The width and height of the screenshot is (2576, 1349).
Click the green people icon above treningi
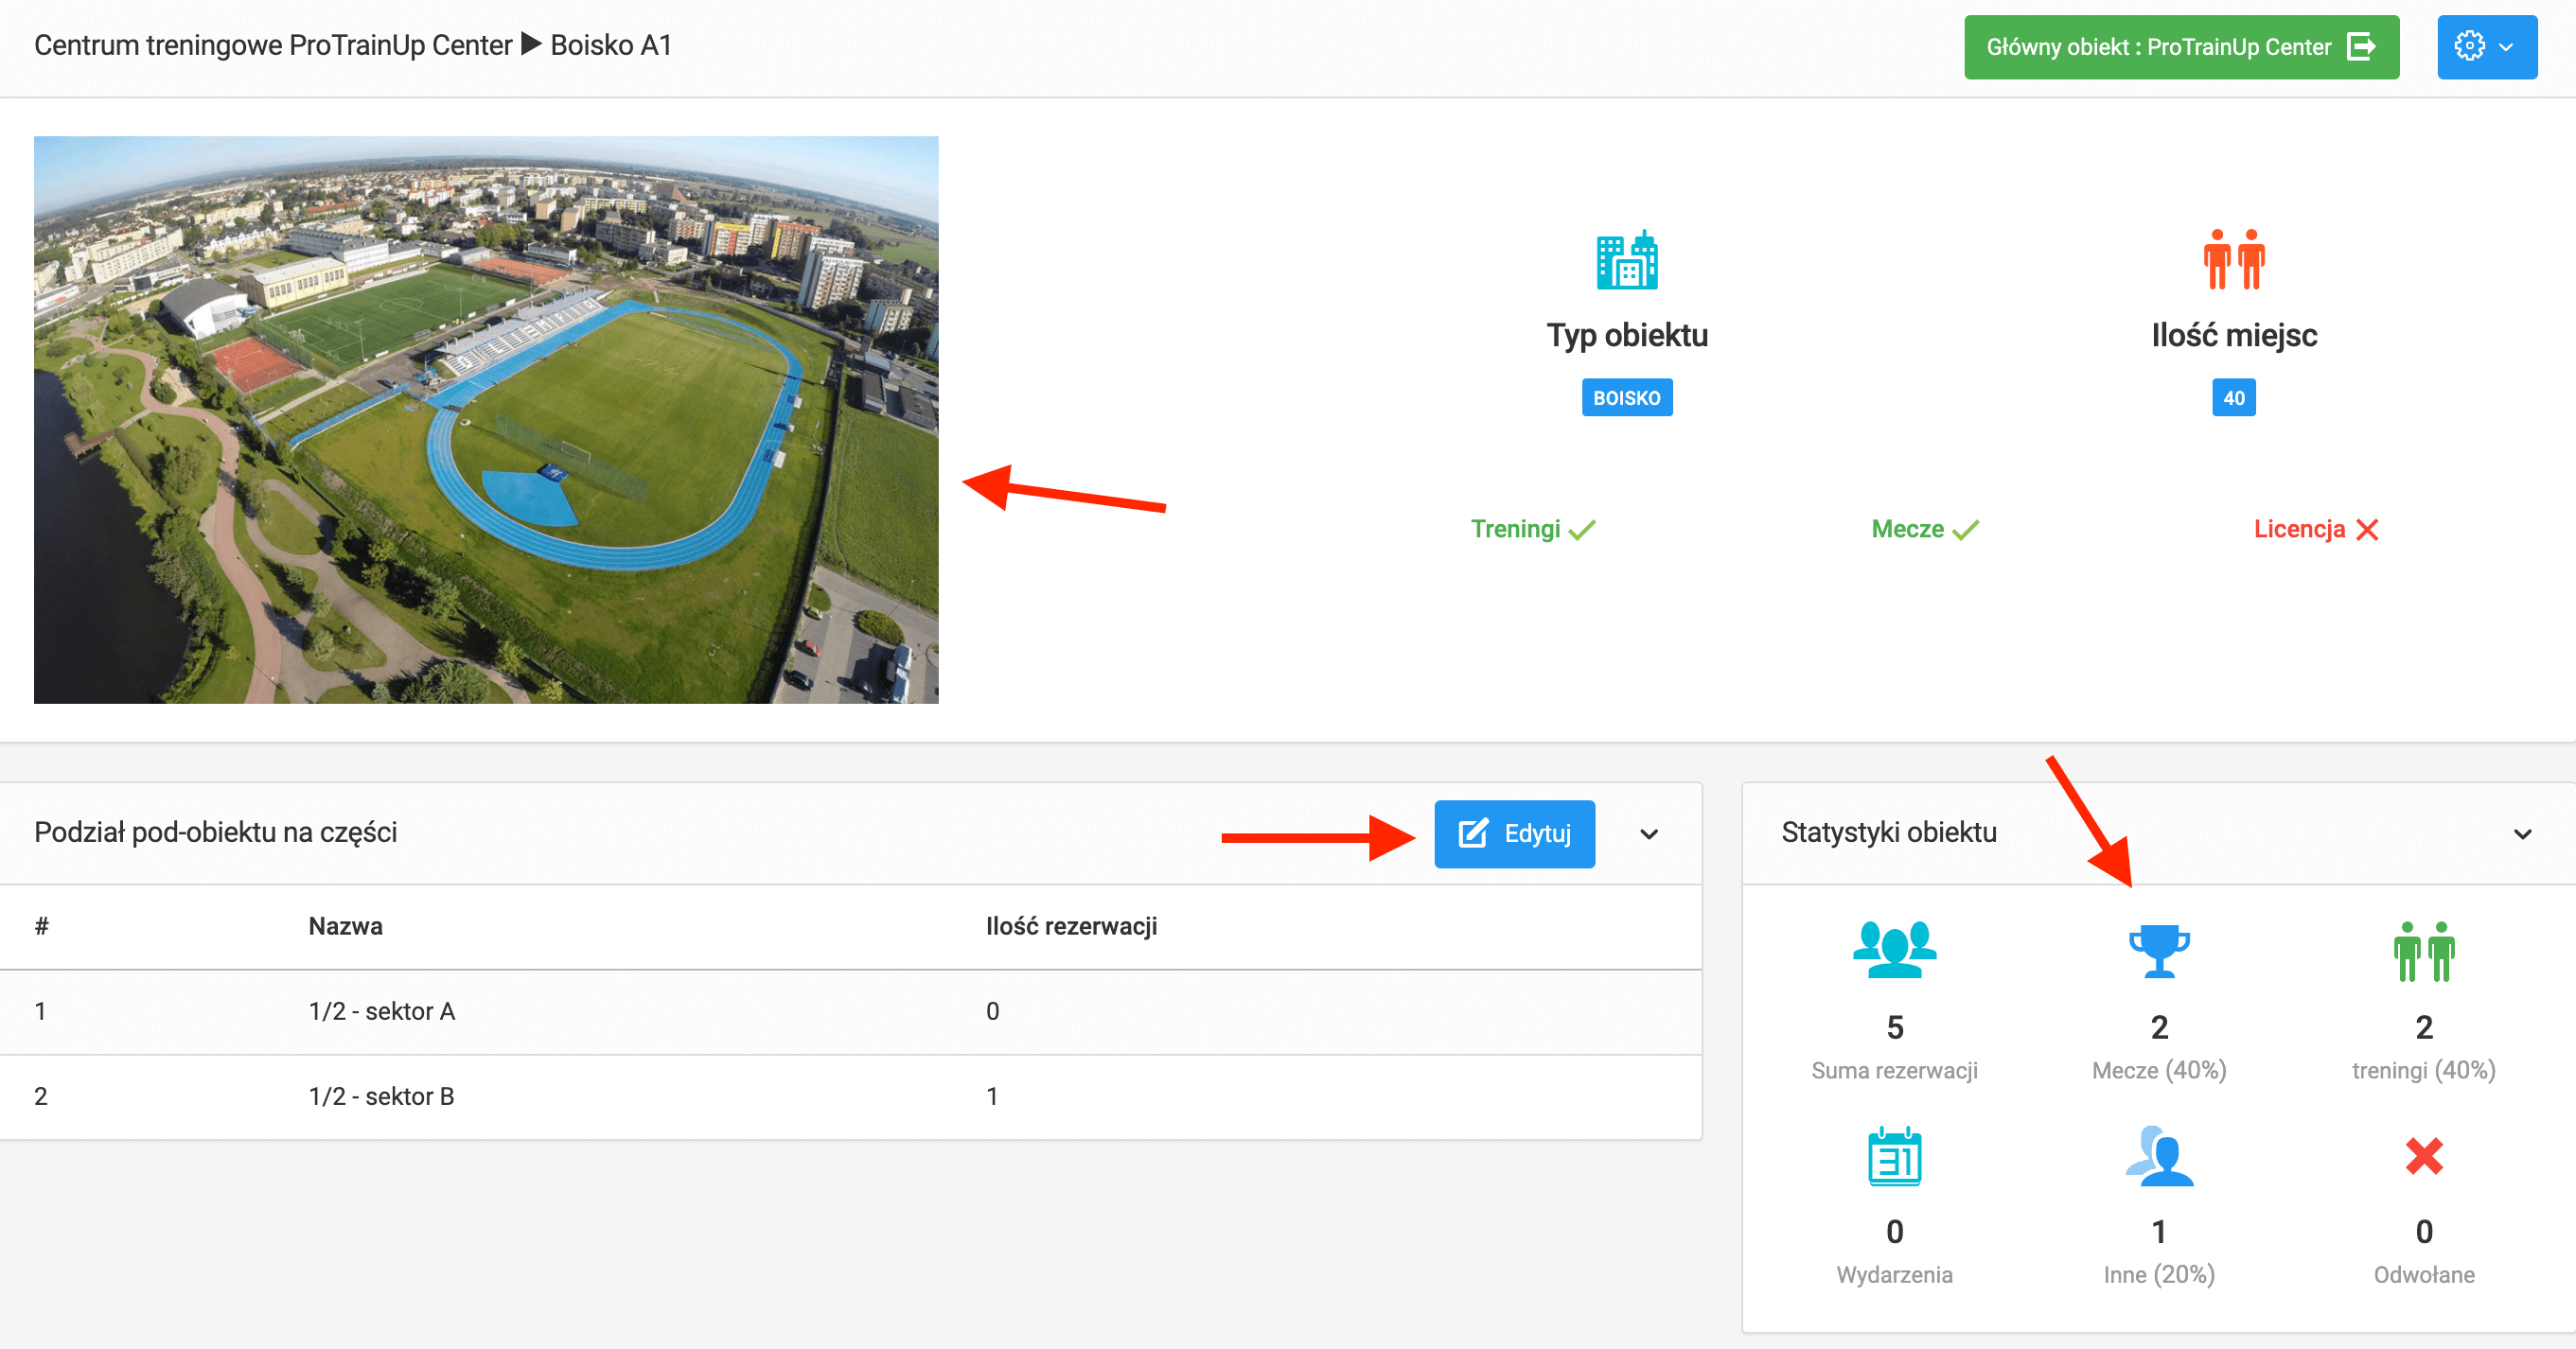[x=2424, y=952]
